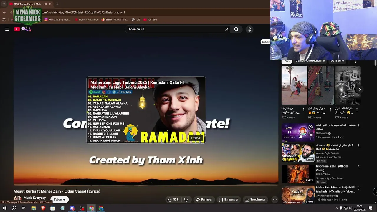The image size is (377, 212).
Task: Open the Spacetoon video thumbnail
Action: tap(298, 132)
